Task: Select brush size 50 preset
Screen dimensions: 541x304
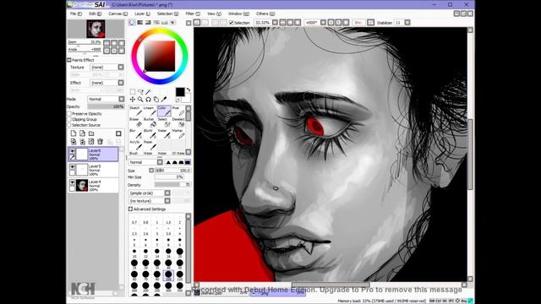Action: tap(180, 264)
